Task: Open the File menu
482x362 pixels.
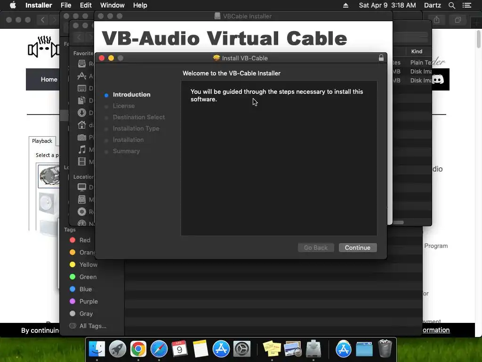Action: click(66, 5)
